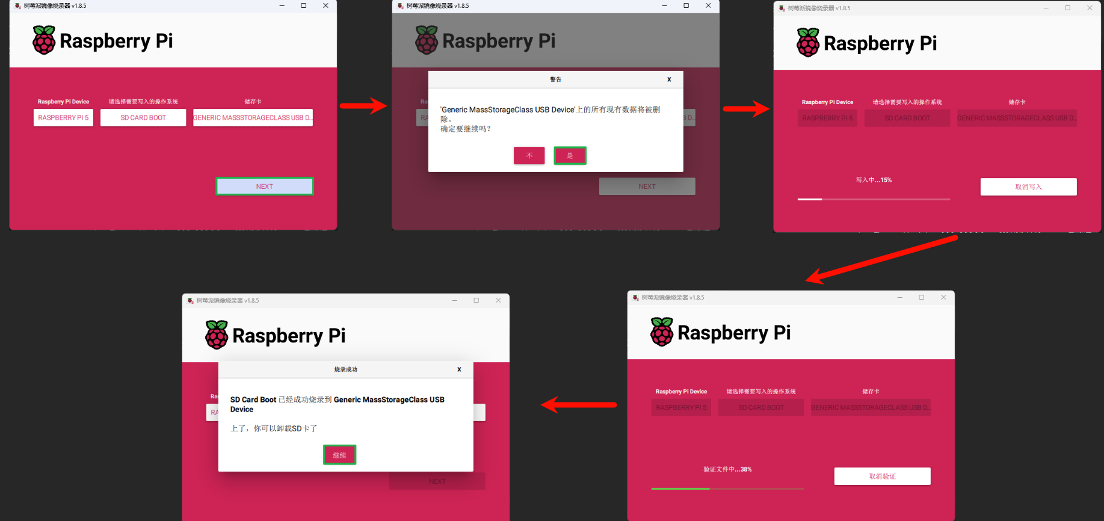This screenshot has width=1104, height=521.
Task: Close the writing-15% window
Action: [1090, 8]
